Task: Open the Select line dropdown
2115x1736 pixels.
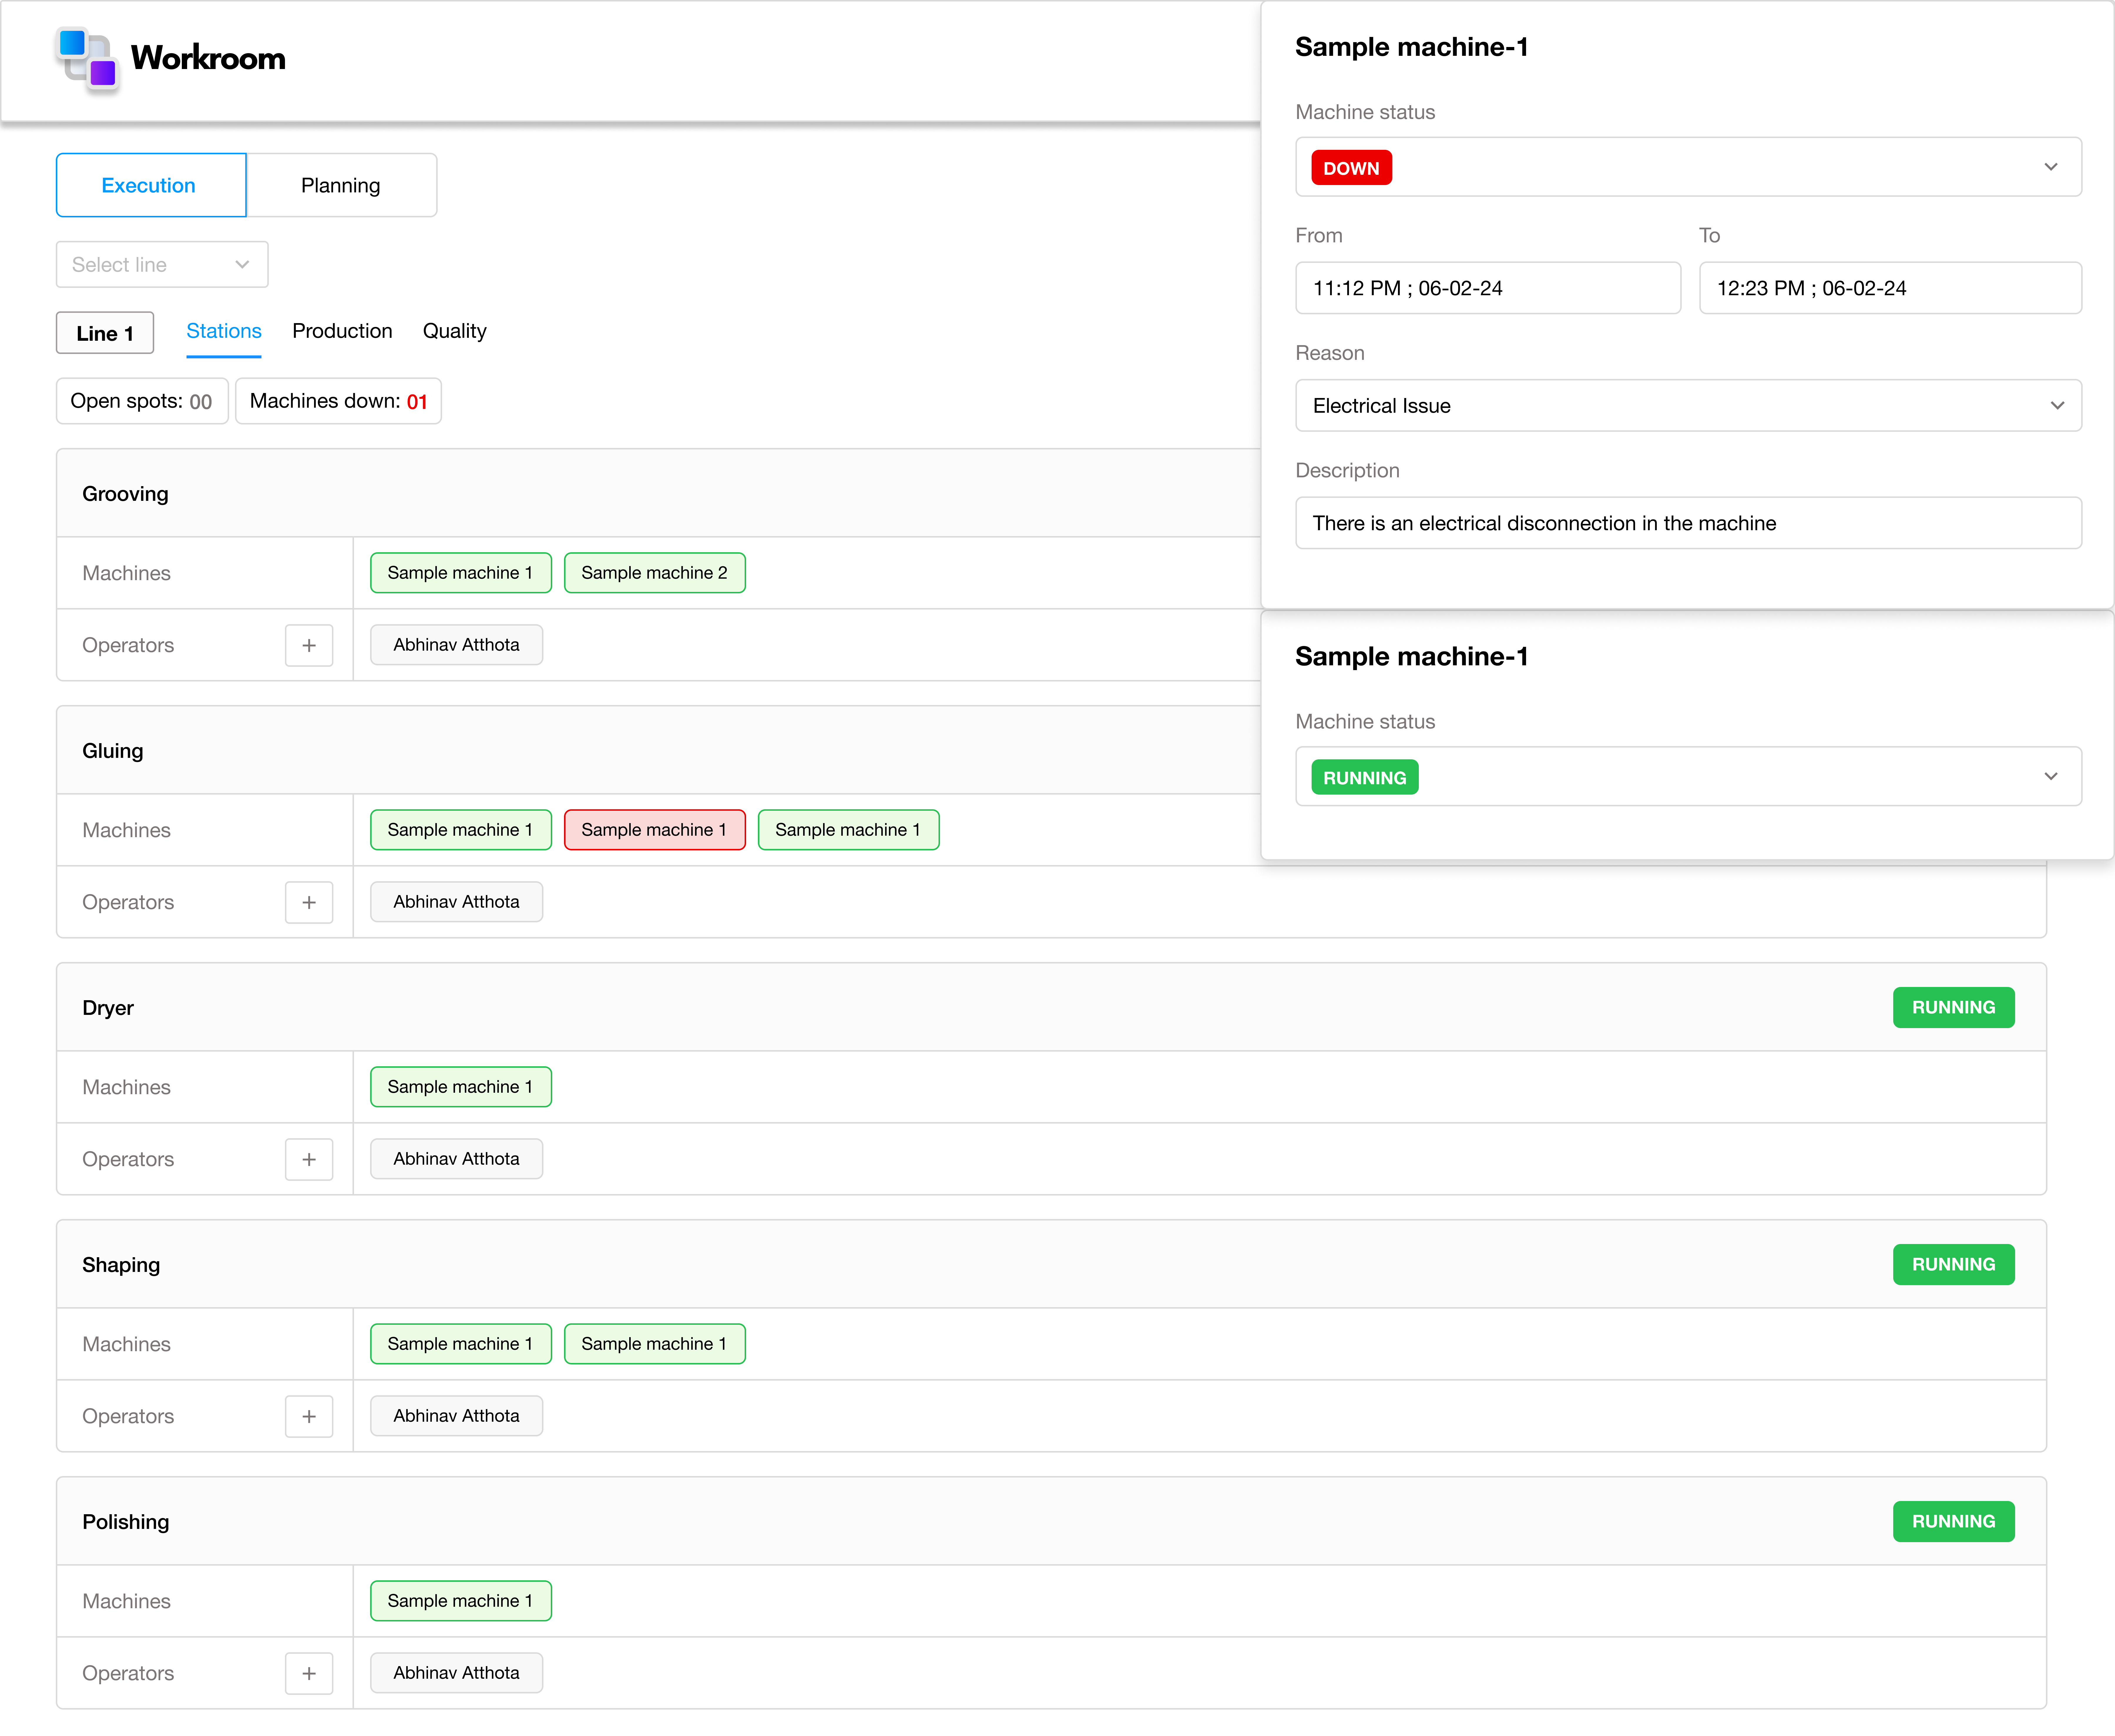Action: click(x=162, y=264)
